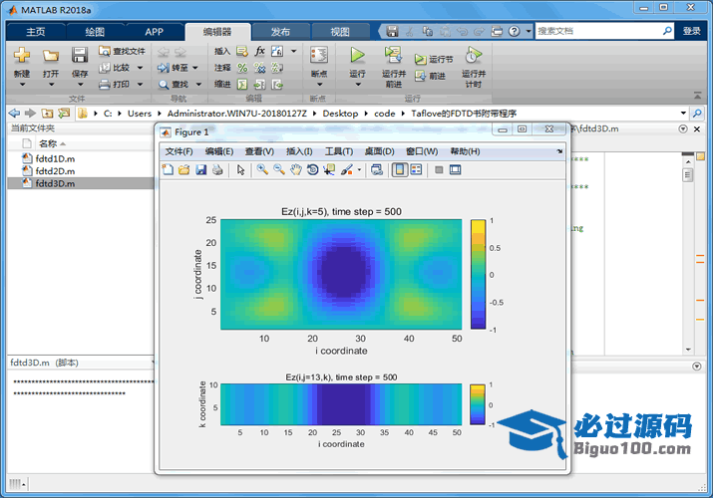Click Run and Time (运行并计时) icon

[474, 56]
